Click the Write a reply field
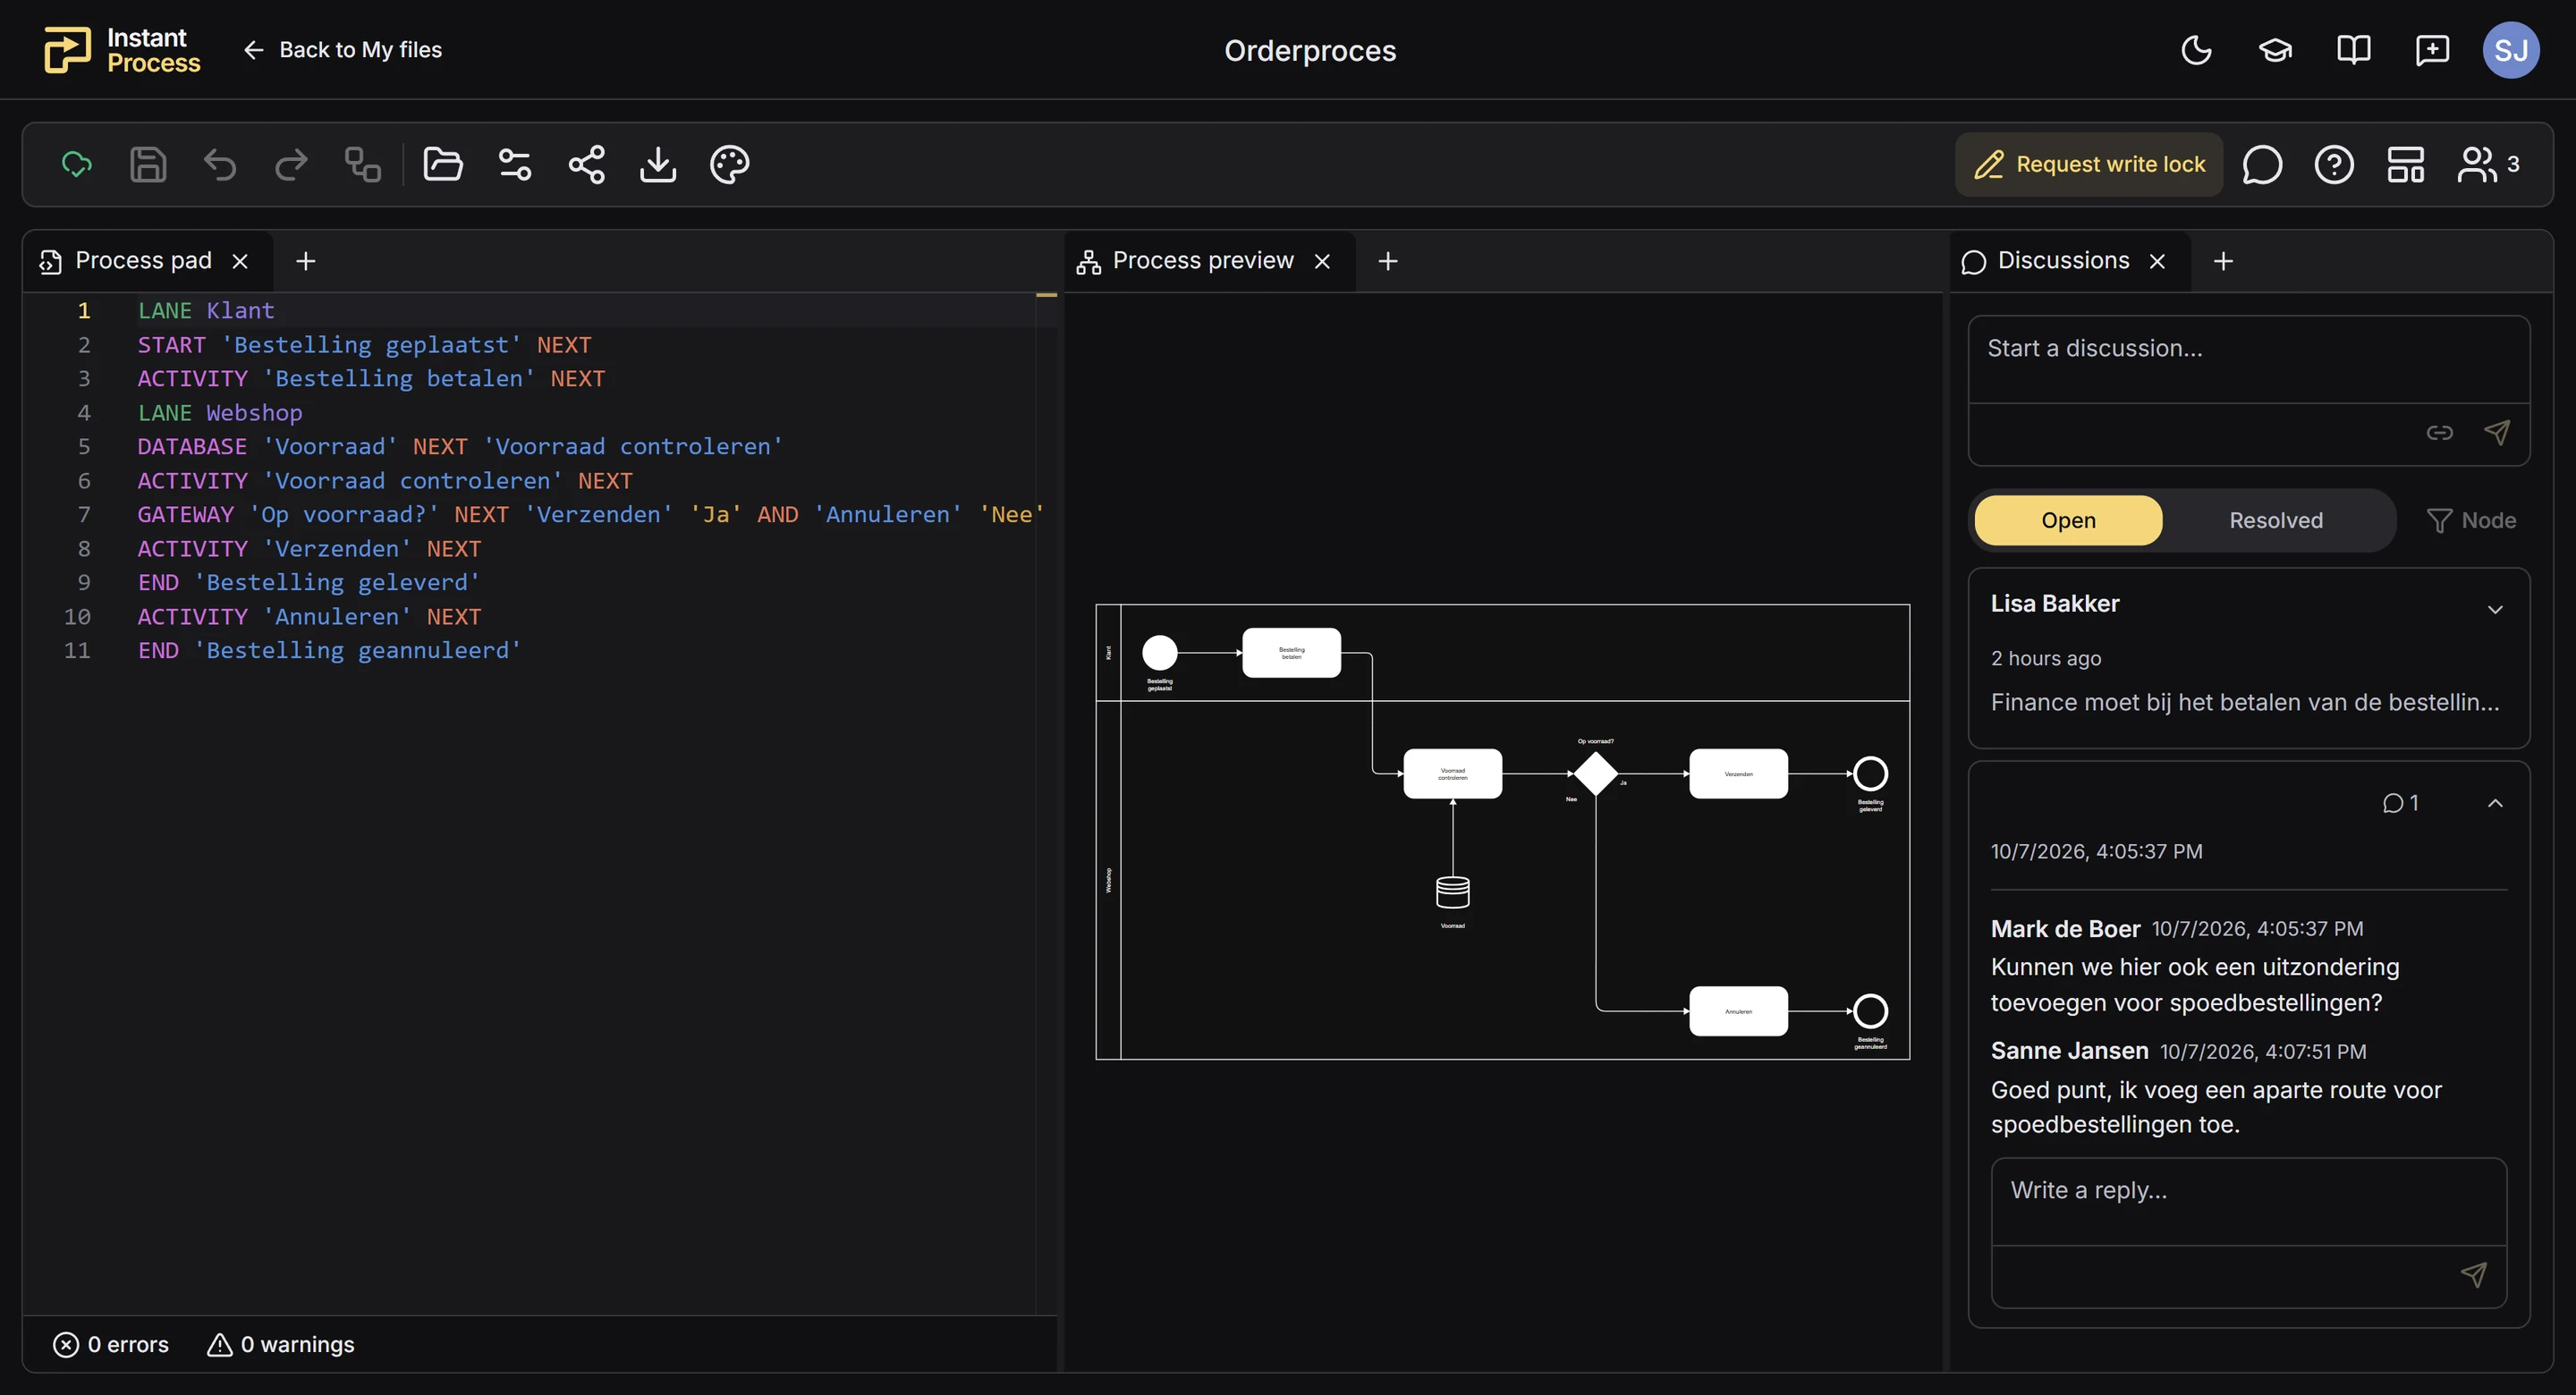This screenshot has height=1395, width=2576. coord(2248,1202)
